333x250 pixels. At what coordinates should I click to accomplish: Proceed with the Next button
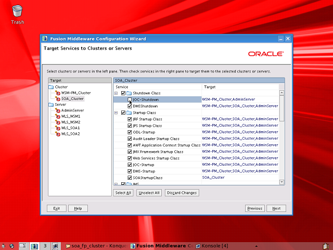coord(276,208)
